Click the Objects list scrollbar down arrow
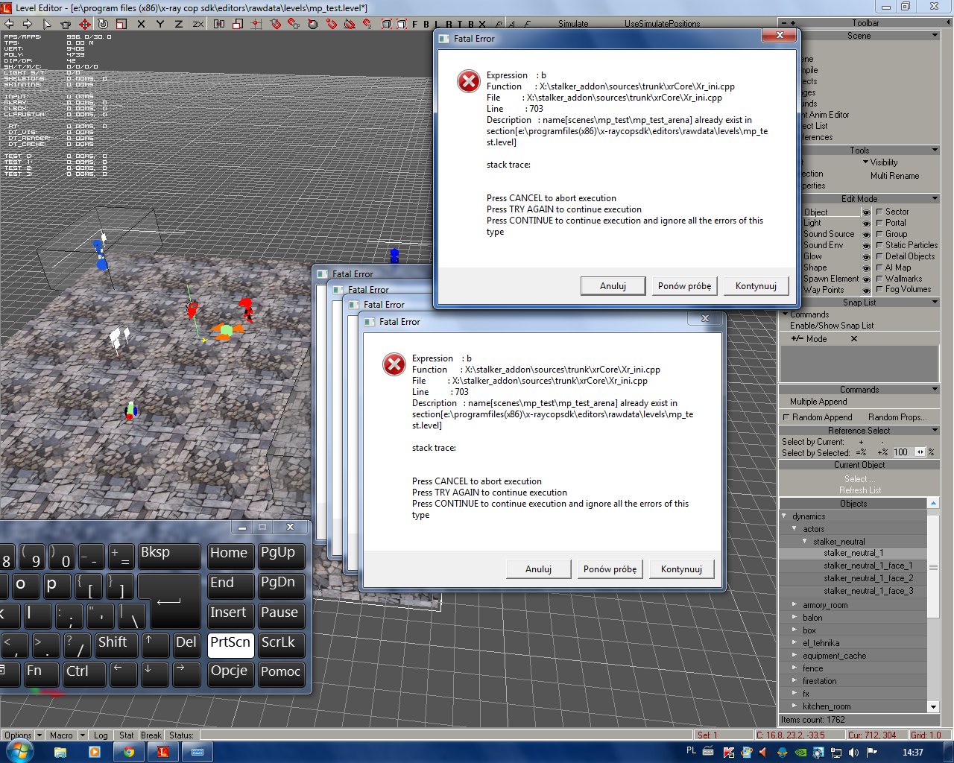The width and height of the screenshot is (954, 763). coord(933,706)
